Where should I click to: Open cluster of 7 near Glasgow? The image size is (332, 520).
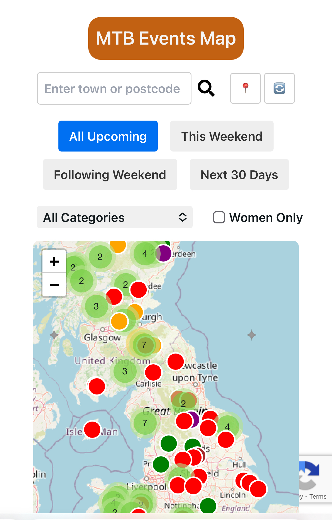(144, 345)
